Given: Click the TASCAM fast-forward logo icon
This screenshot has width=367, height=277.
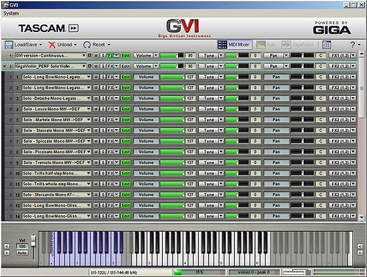Looking at the screenshot, I should pyautogui.click(x=73, y=28).
